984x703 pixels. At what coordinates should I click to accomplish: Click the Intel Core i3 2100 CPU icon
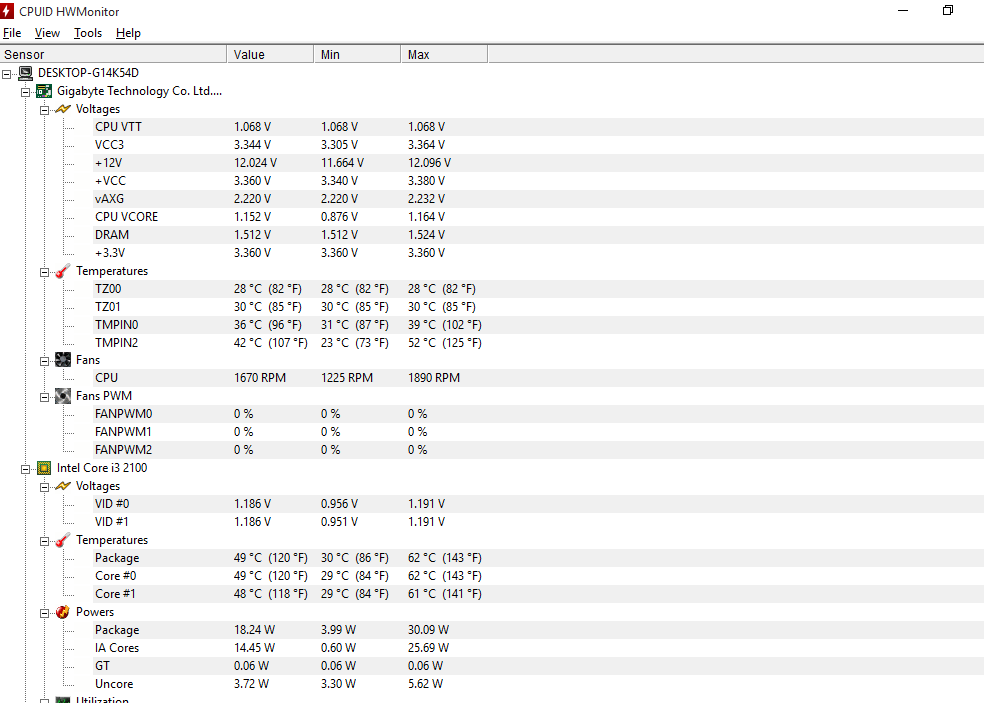pos(44,468)
